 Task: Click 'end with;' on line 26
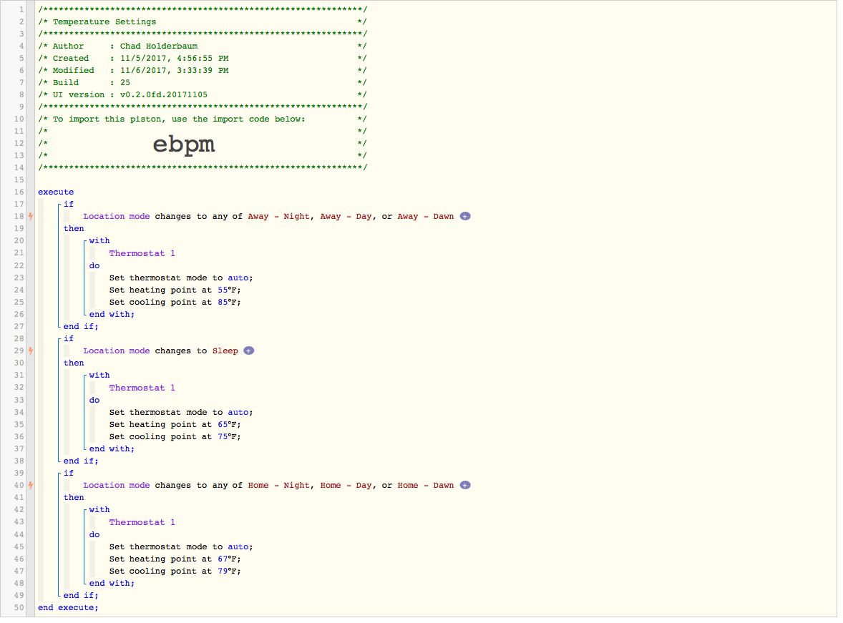coord(112,315)
